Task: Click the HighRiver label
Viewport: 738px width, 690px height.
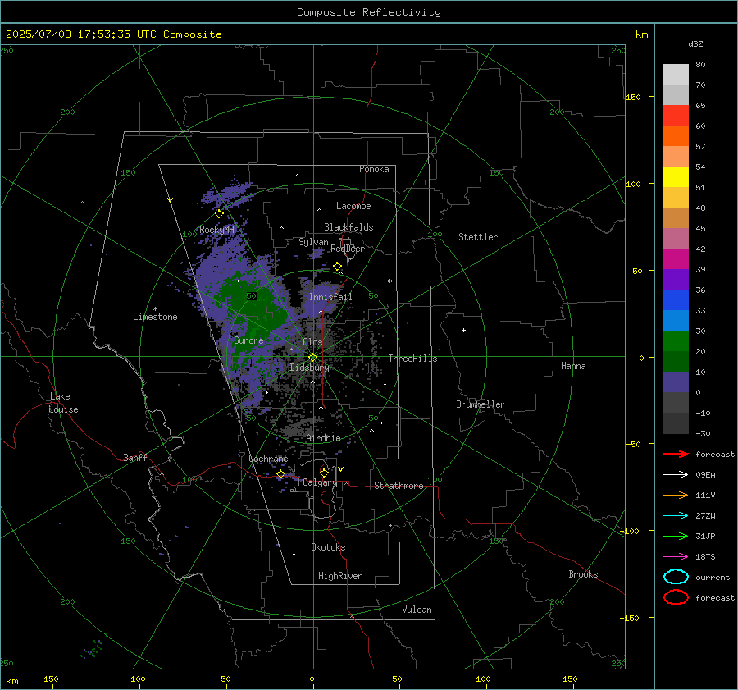Action: (340, 576)
